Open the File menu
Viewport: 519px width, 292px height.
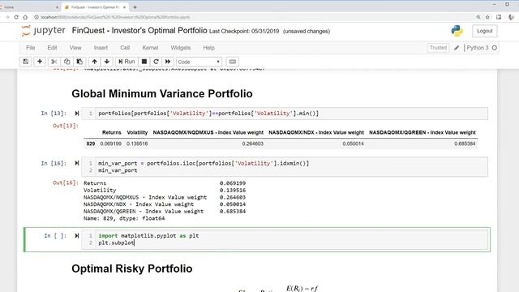click(x=31, y=48)
